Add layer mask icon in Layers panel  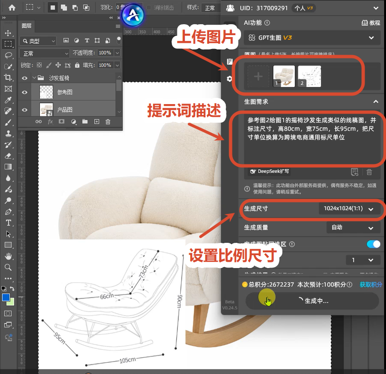point(61,122)
